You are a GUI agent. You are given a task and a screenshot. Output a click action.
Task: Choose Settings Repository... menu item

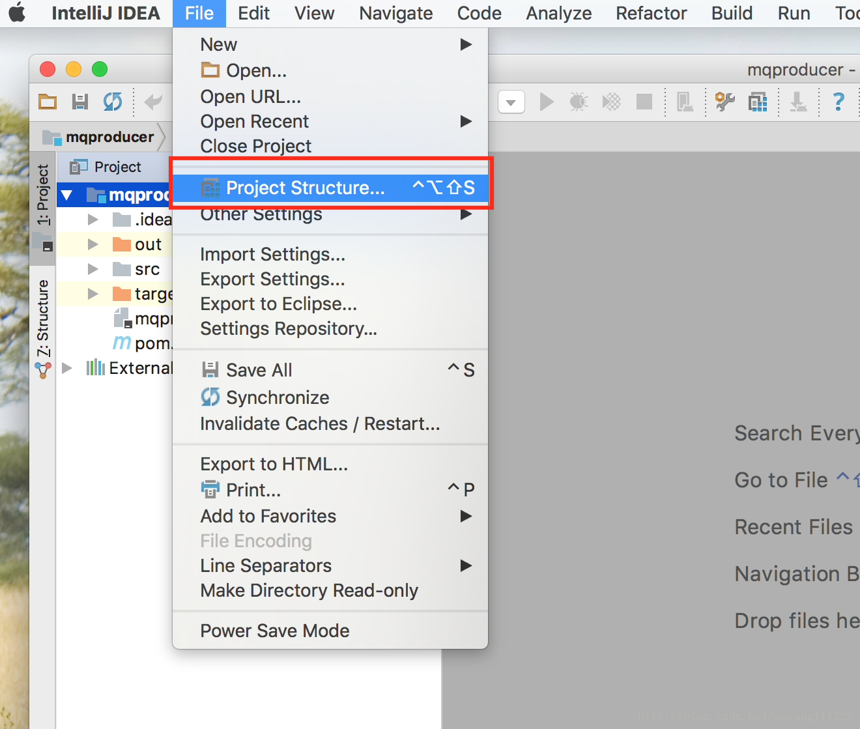[x=330, y=328]
